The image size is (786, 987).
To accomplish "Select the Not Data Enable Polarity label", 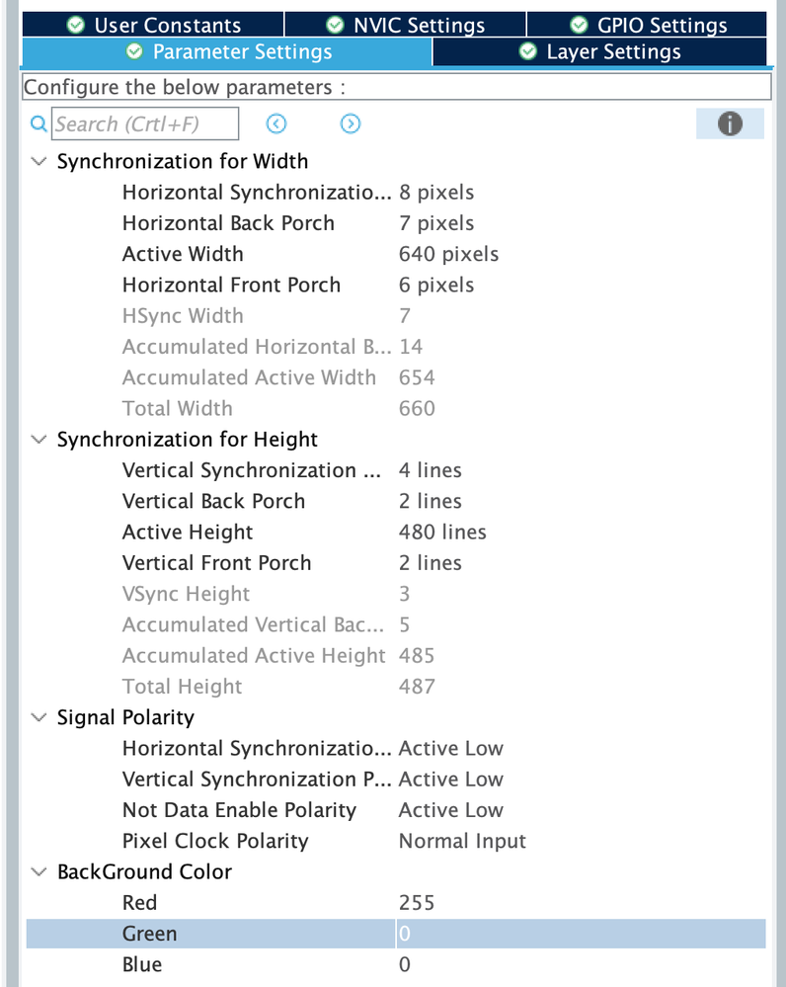I will point(240,810).
